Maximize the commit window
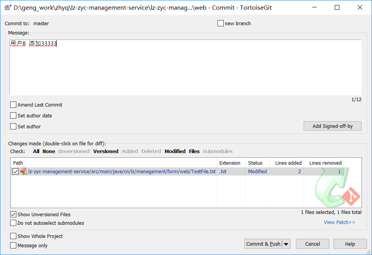372x255 pixels. click(337, 8)
